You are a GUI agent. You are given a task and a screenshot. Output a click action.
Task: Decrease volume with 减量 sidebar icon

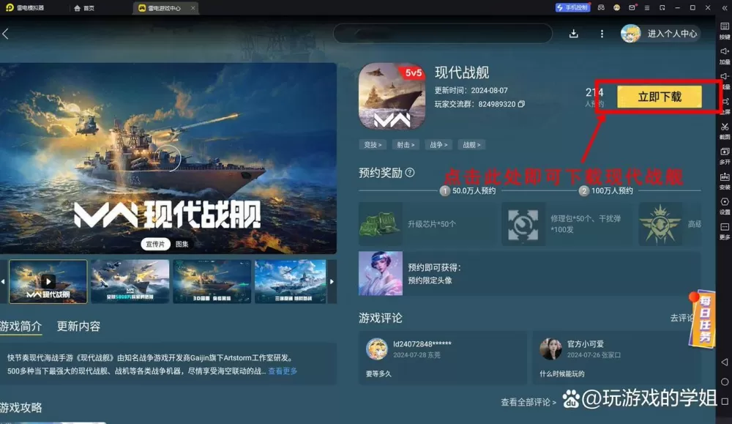click(725, 81)
